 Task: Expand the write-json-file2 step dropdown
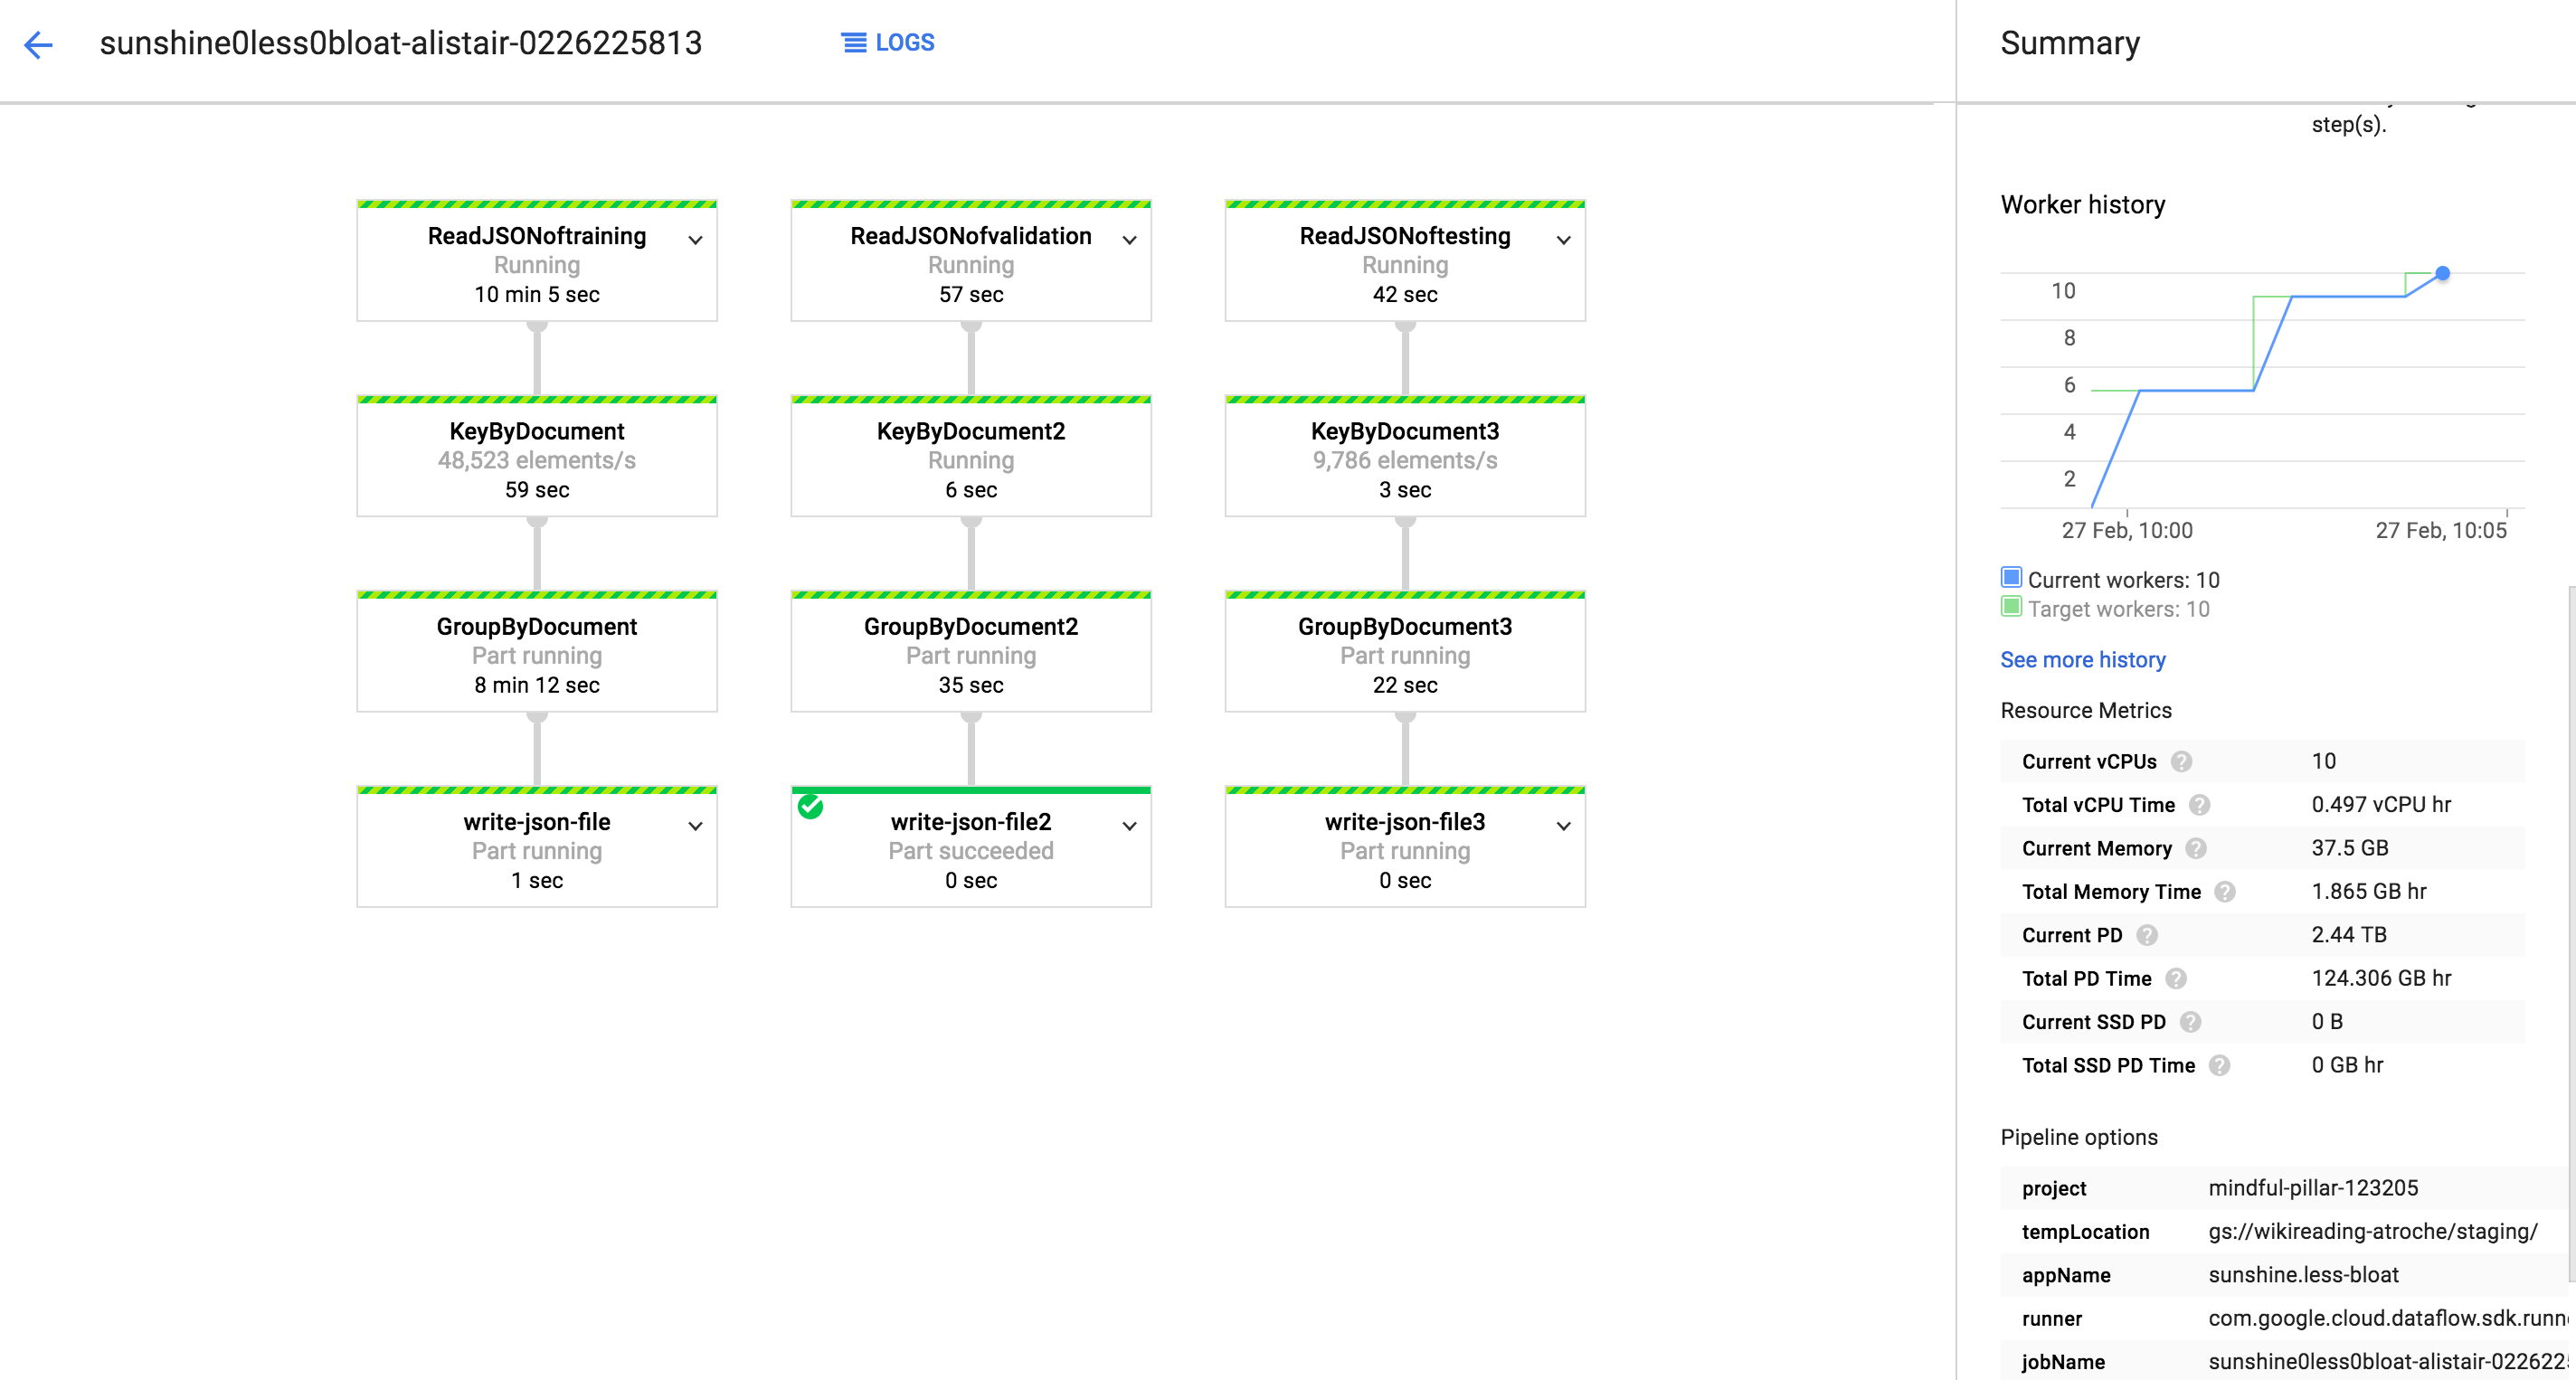[1128, 826]
